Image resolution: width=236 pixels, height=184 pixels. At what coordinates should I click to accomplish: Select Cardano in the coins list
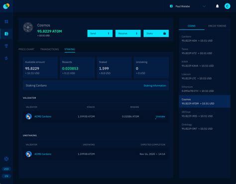click(x=205, y=39)
